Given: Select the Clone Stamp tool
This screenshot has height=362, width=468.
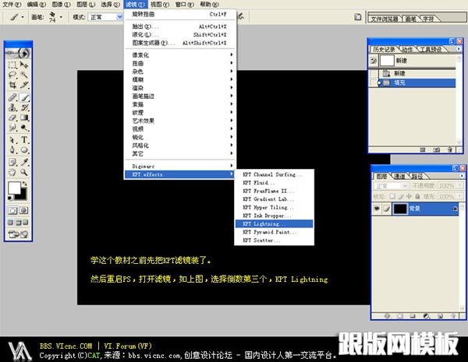Looking at the screenshot, I should point(12,107).
